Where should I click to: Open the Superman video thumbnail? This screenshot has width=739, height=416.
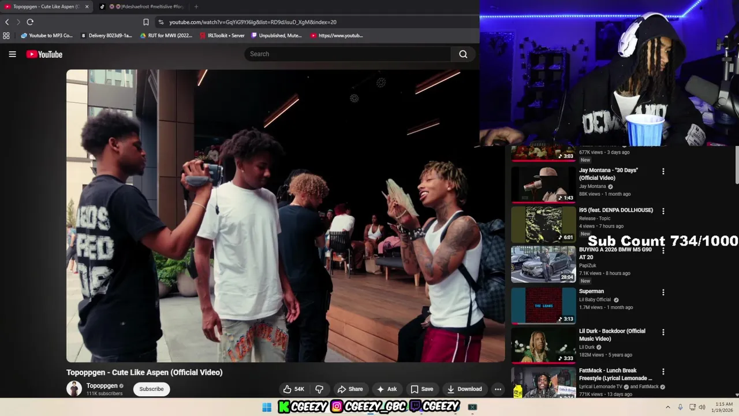[x=543, y=305]
